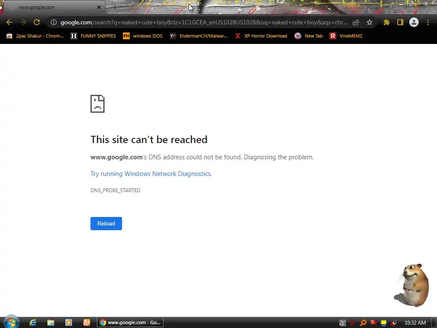Image resolution: width=437 pixels, height=328 pixels.
Task: Open EndermanCH/Malwar... bookmark
Action: [x=198, y=36]
